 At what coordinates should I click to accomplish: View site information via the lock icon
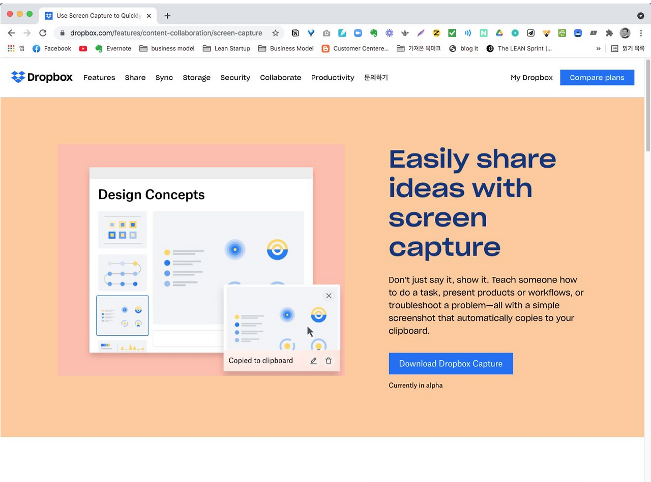pyautogui.click(x=63, y=33)
